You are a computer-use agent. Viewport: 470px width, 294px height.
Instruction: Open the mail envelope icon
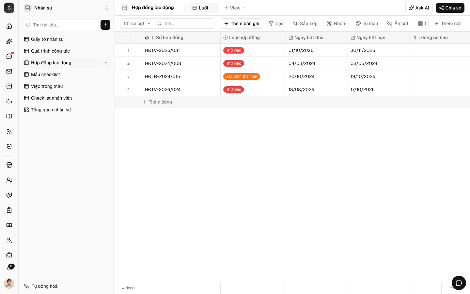coord(9,71)
